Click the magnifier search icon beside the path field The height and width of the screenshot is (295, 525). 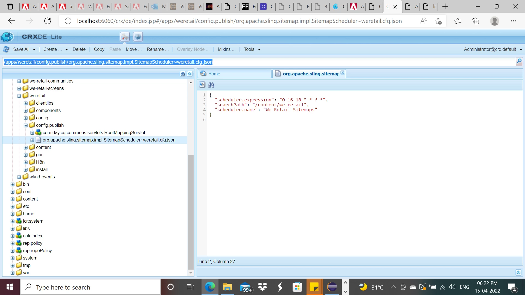[519, 62]
